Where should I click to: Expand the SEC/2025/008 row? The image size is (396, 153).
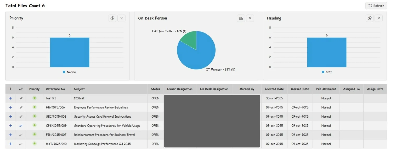[10, 117]
